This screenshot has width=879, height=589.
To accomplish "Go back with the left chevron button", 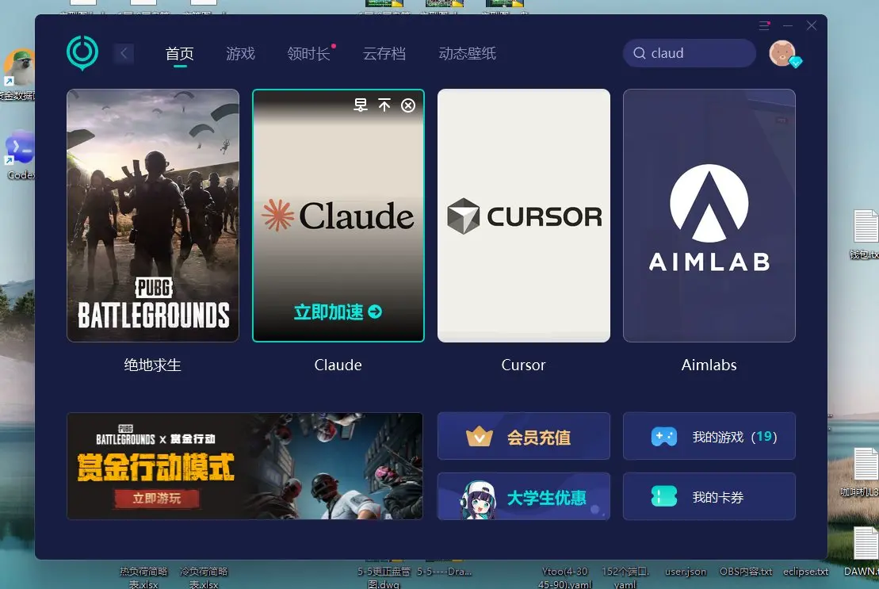I will (124, 53).
